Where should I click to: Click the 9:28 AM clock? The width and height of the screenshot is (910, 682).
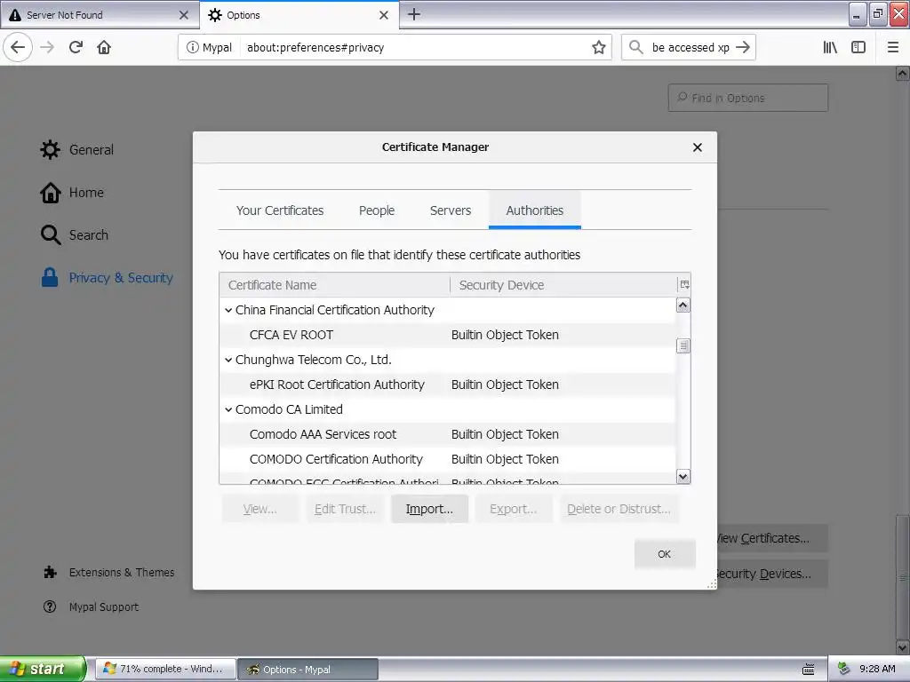[877, 669]
